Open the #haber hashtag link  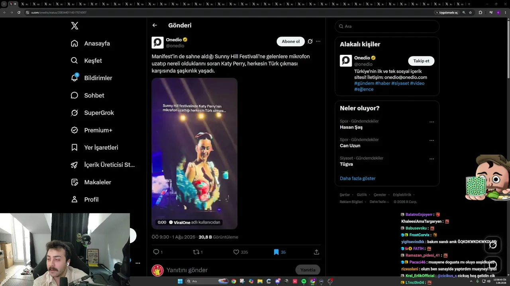(x=382, y=83)
